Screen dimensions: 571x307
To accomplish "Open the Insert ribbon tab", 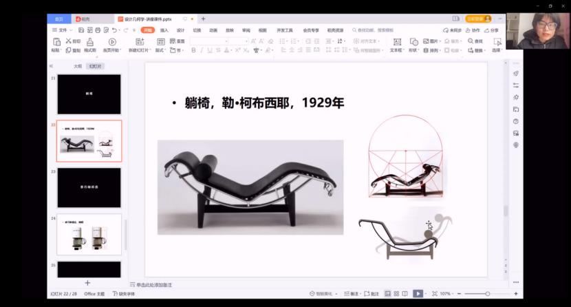I will coord(164,30).
